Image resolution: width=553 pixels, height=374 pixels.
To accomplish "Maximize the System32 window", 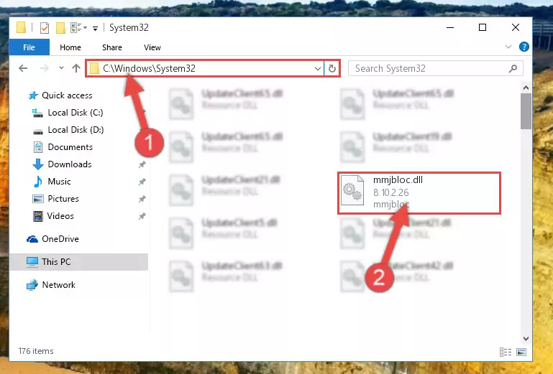I will click(x=483, y=27).
